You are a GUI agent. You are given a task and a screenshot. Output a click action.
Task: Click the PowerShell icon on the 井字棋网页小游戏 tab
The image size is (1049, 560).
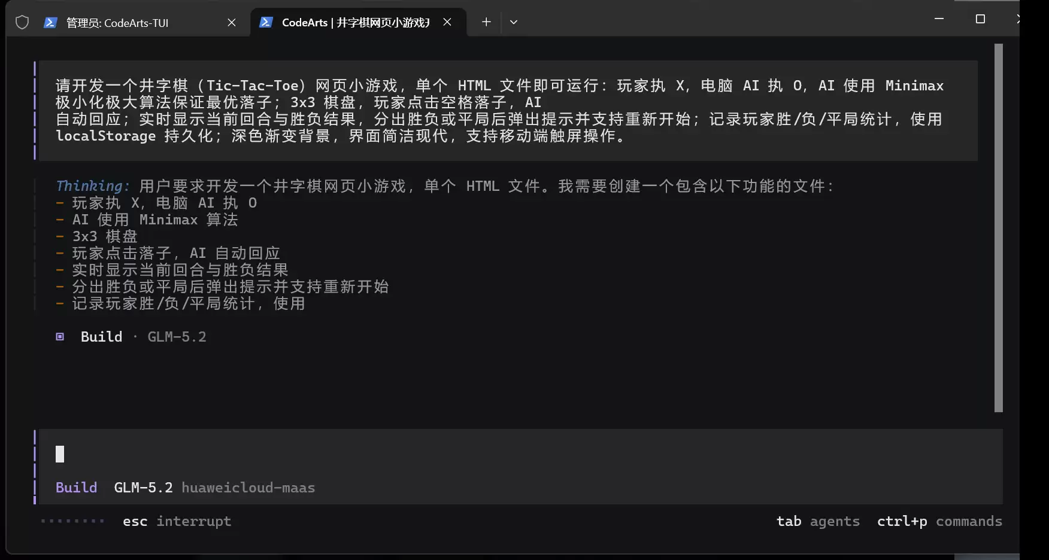pos(265,22)
